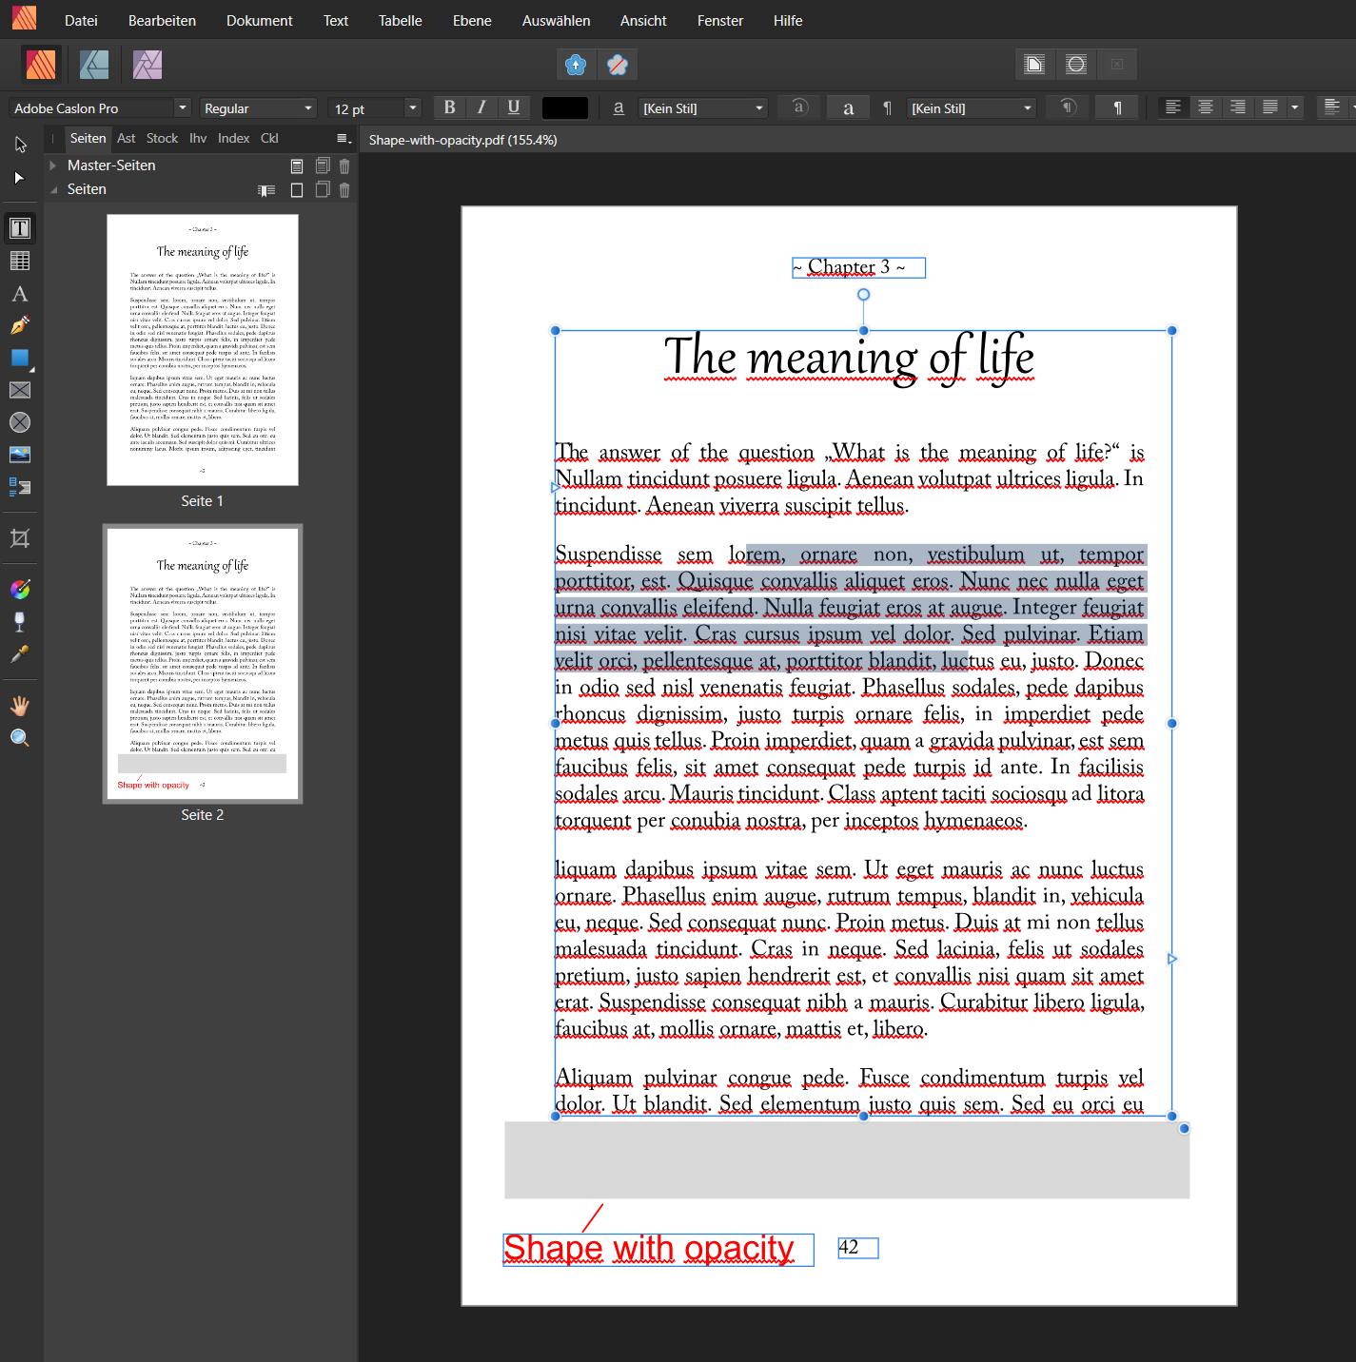1356x1362 pixels.
Task: Switch to Publisher persona
Action: 41,65
